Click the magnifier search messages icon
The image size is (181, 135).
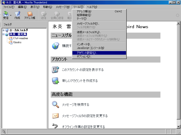(56, 104)
